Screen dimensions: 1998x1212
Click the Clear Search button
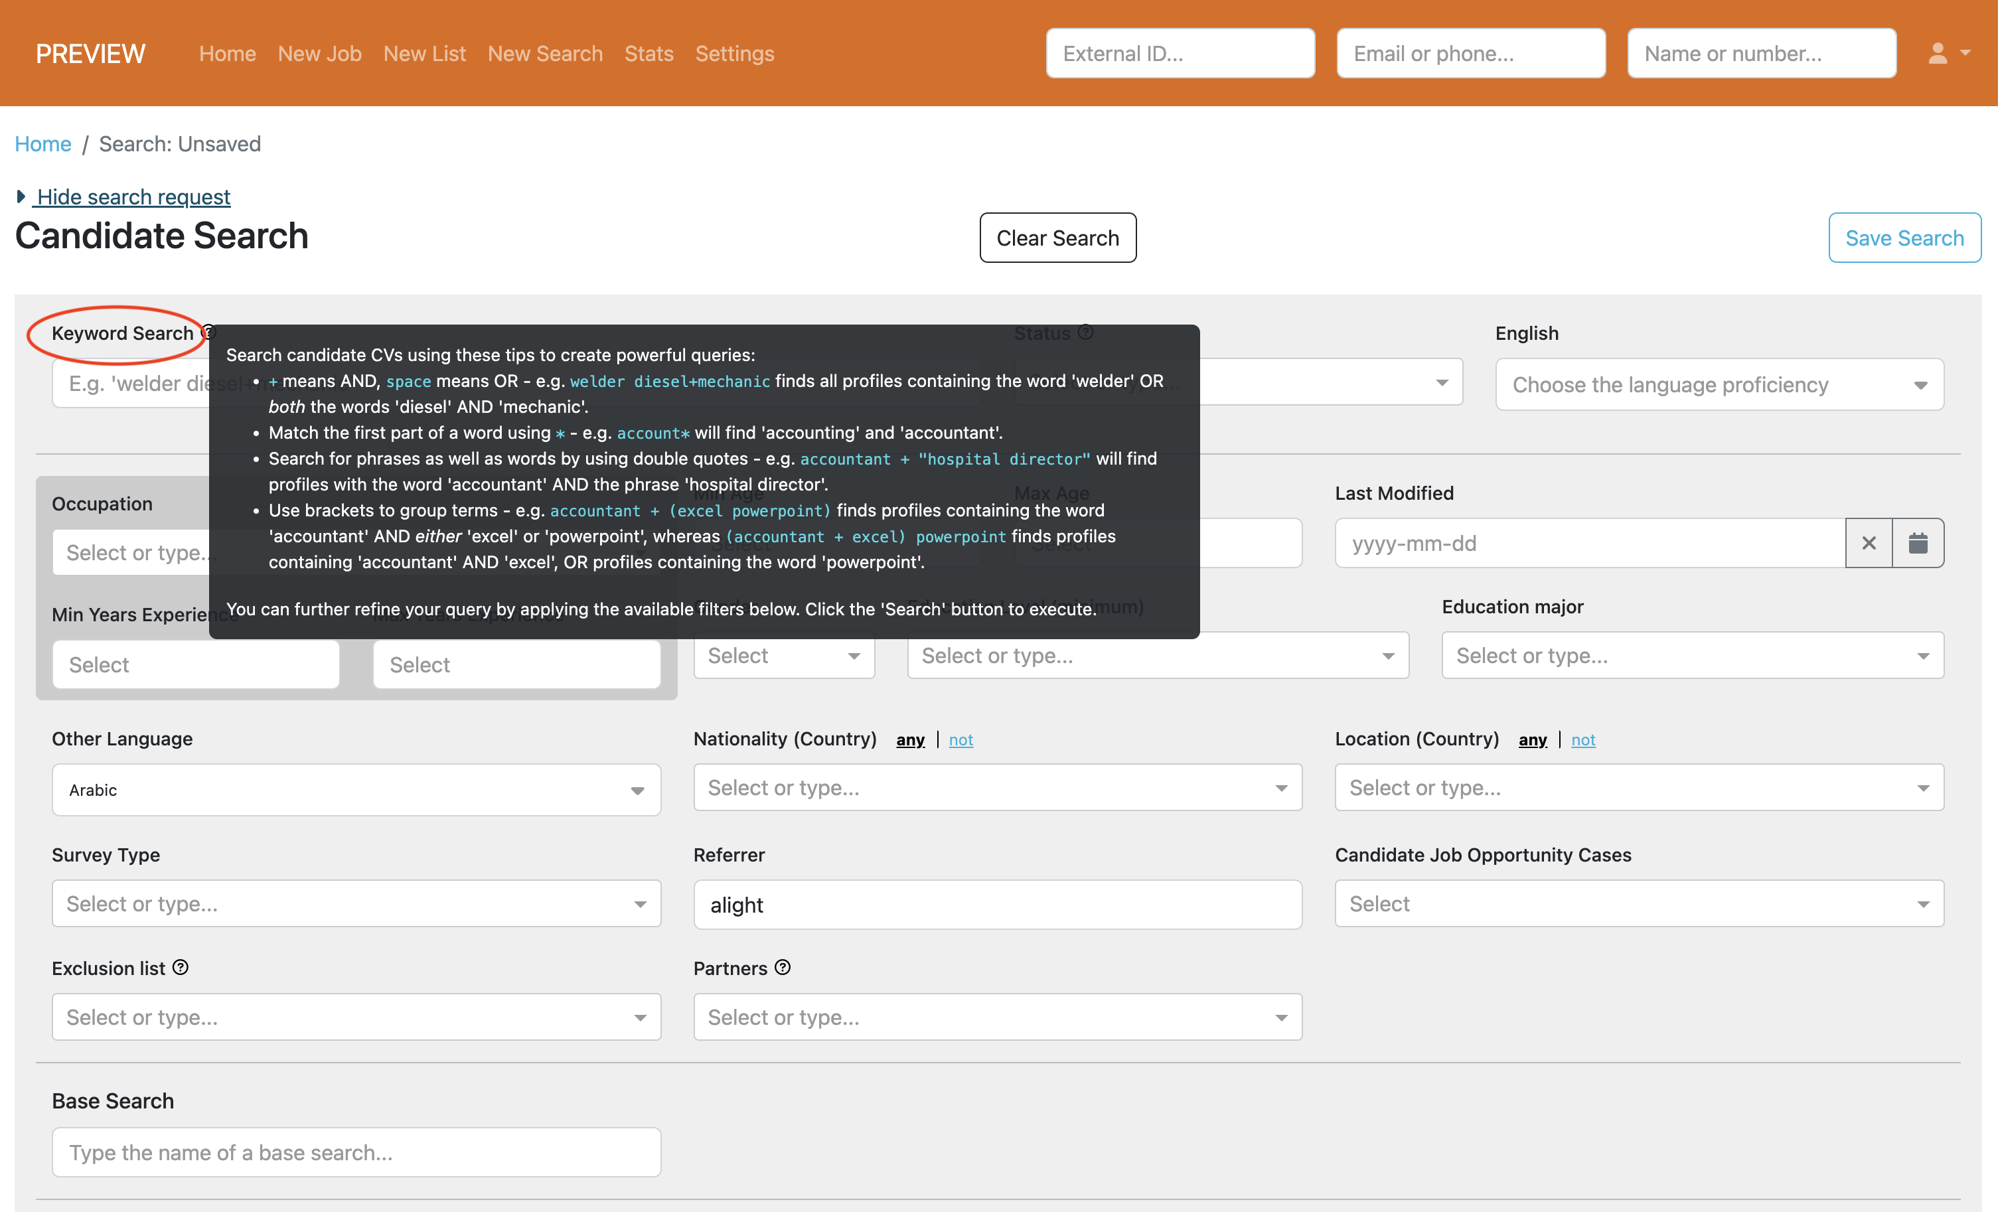pos(1058,238)
